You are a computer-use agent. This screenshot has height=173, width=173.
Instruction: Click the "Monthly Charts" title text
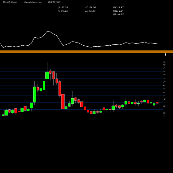(x=10, y=2)
